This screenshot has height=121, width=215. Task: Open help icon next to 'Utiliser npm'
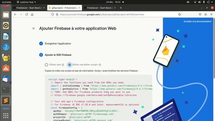point(63,65)
